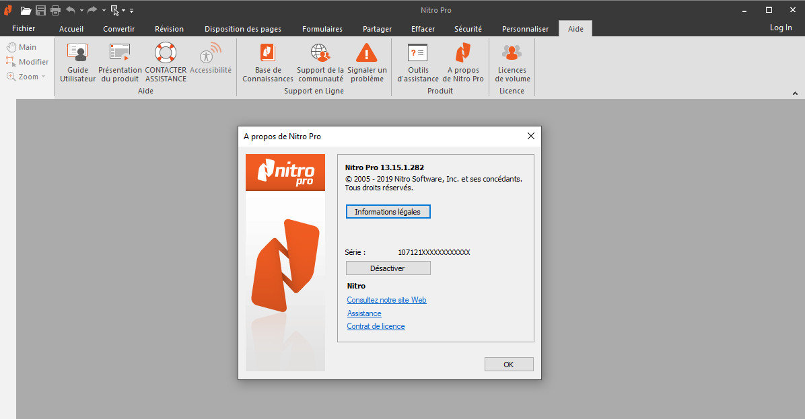Open Outils d'assistance
The image size is (805, 419).
point(418,63)
